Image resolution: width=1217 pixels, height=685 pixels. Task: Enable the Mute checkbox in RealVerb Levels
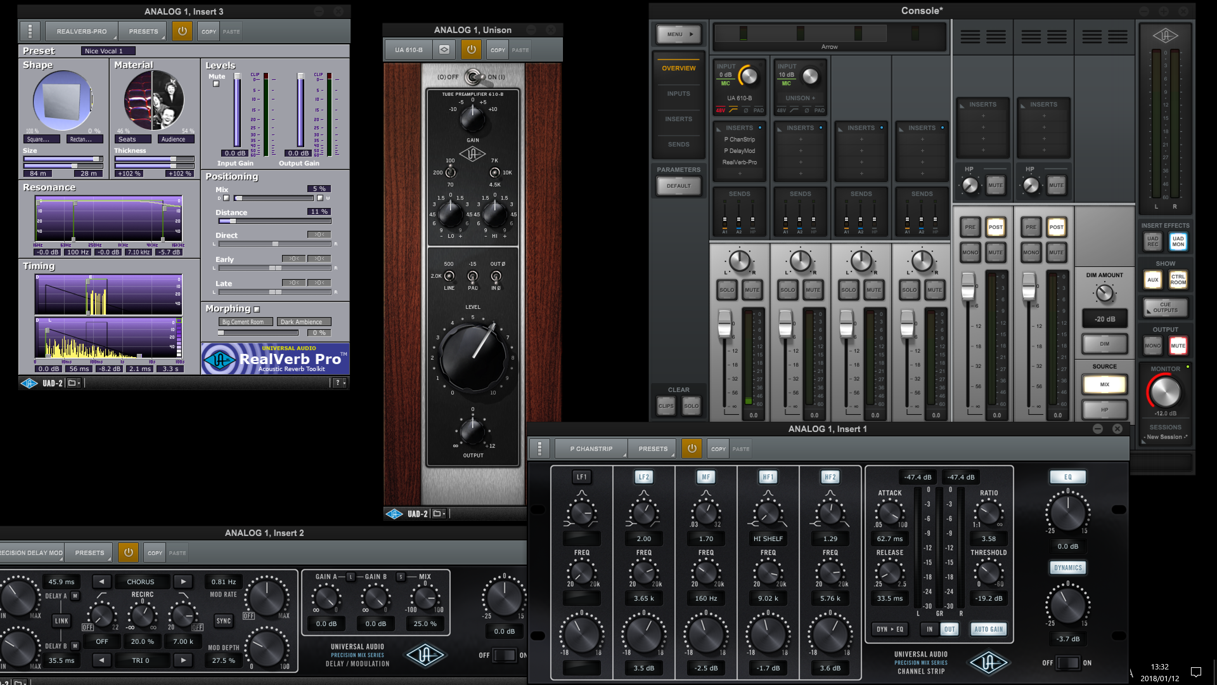(x=216, y=84)
